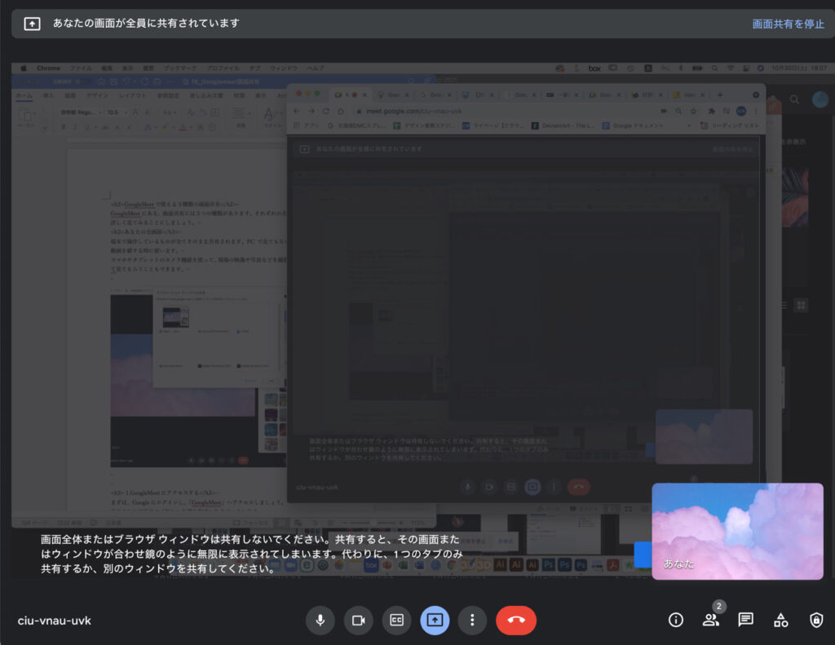835x645 pixels.
Task: Open meeting details via the info icon
Action: tap(675, 620)
